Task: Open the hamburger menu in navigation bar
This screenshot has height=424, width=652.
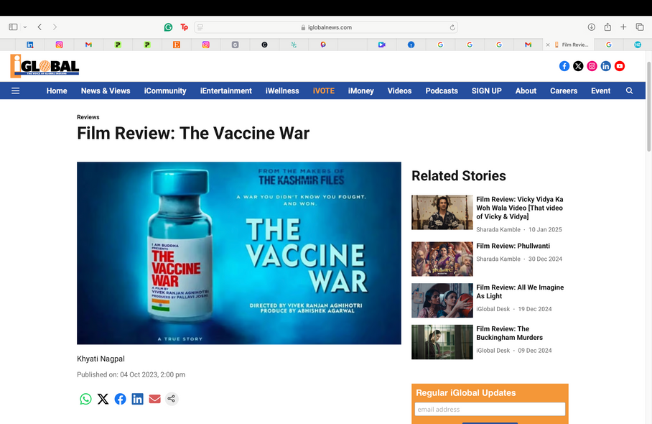Action: (x=15, y=91)
